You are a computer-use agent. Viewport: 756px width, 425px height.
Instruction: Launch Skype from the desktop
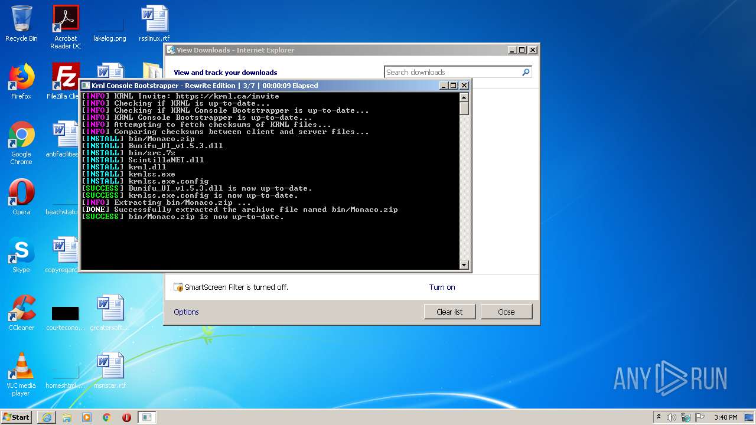coord(21,255)
